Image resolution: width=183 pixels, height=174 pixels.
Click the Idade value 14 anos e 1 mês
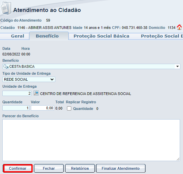[x=97, y=28]
